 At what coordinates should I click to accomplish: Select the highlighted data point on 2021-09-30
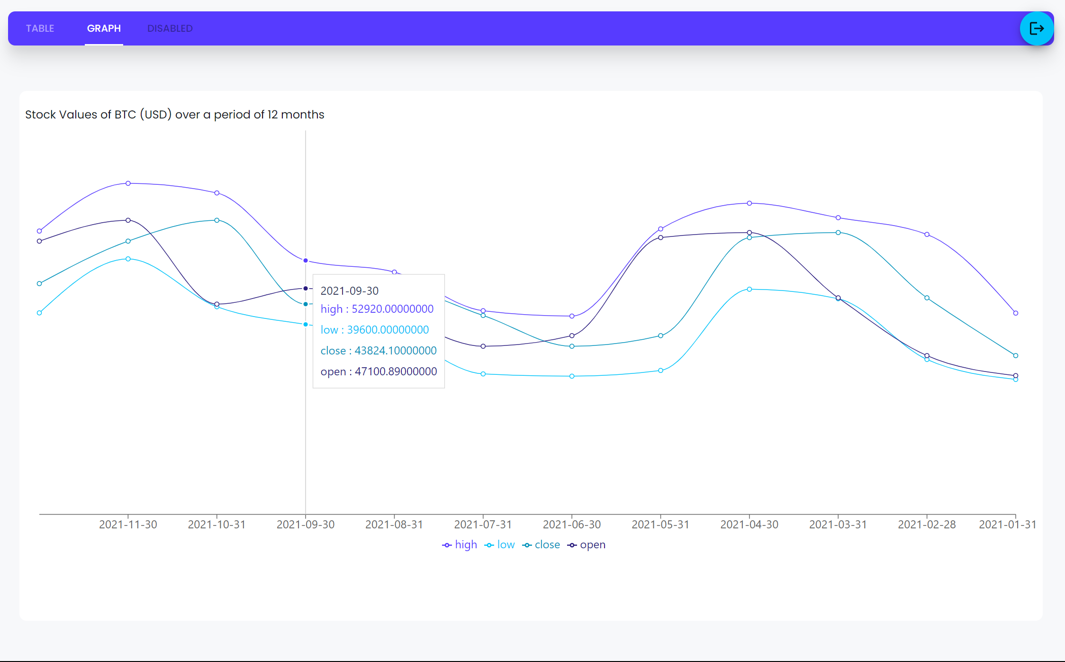[x=306, y=260]
